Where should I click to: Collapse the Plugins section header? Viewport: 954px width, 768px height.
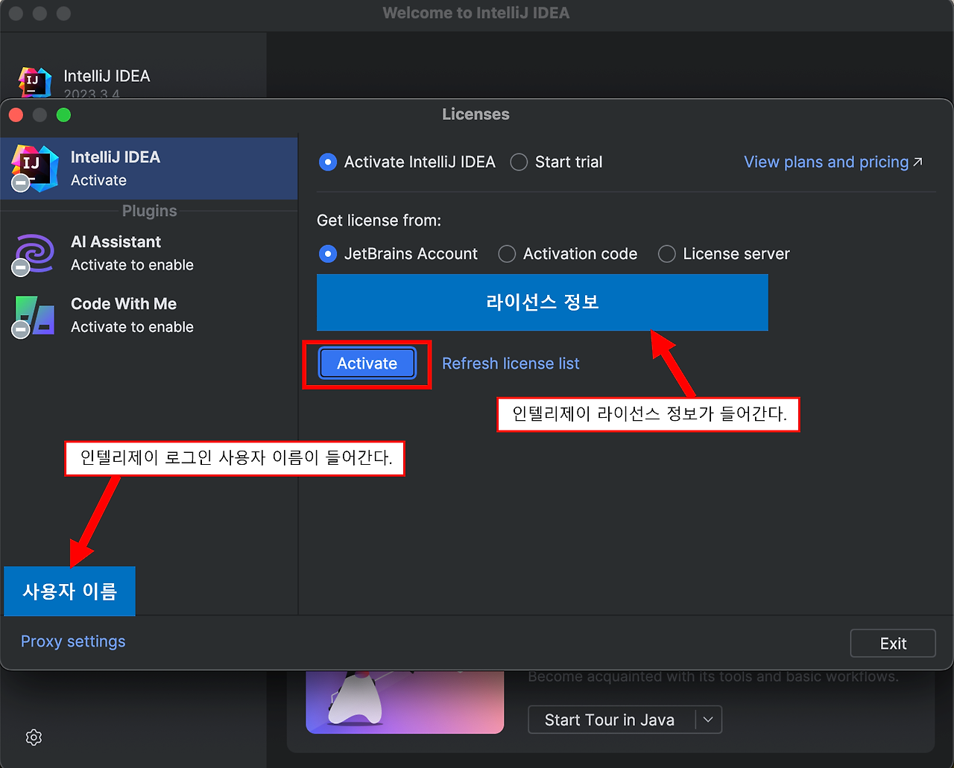click(149, 211)
